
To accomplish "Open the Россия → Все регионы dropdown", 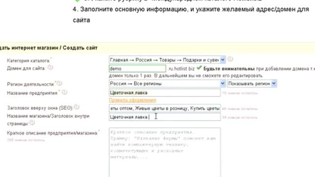I will click(167, 84).
